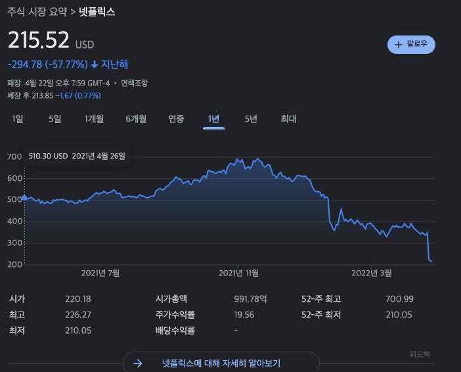Click the 주가수익률 value 19.56

point(244,315)
